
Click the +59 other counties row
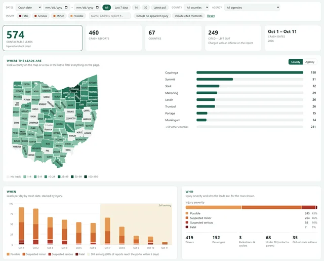coord(240,127)
